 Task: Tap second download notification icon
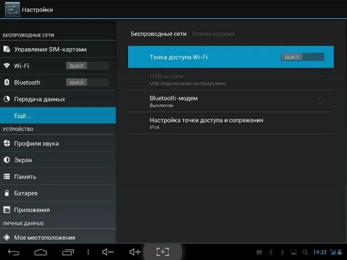pos(282,252)
